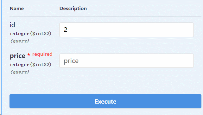
Task: Click the divider line below headers
Action: (105, 16)
